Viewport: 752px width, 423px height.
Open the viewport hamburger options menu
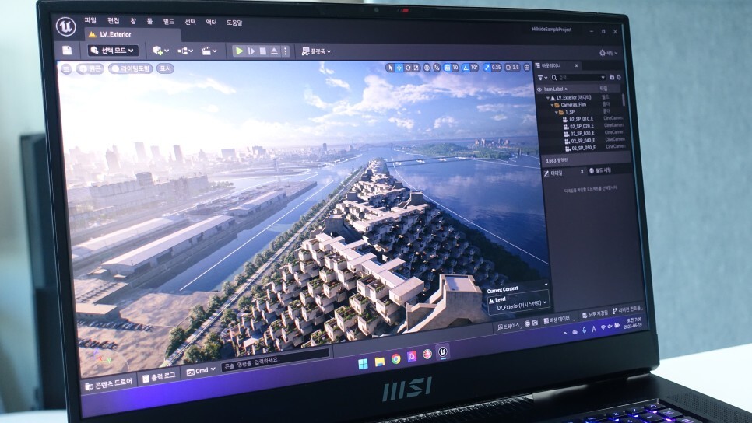(66, 69)
